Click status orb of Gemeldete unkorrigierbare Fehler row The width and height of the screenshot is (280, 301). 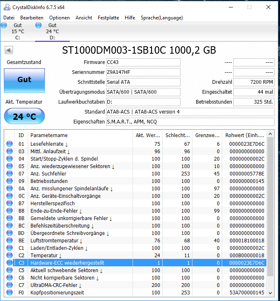(9, 218)
